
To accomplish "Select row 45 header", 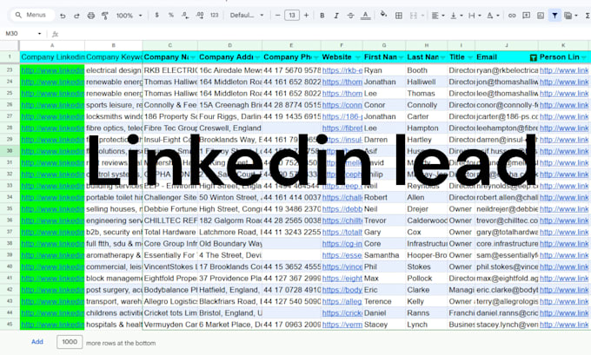I will click(x=10, y=324).
